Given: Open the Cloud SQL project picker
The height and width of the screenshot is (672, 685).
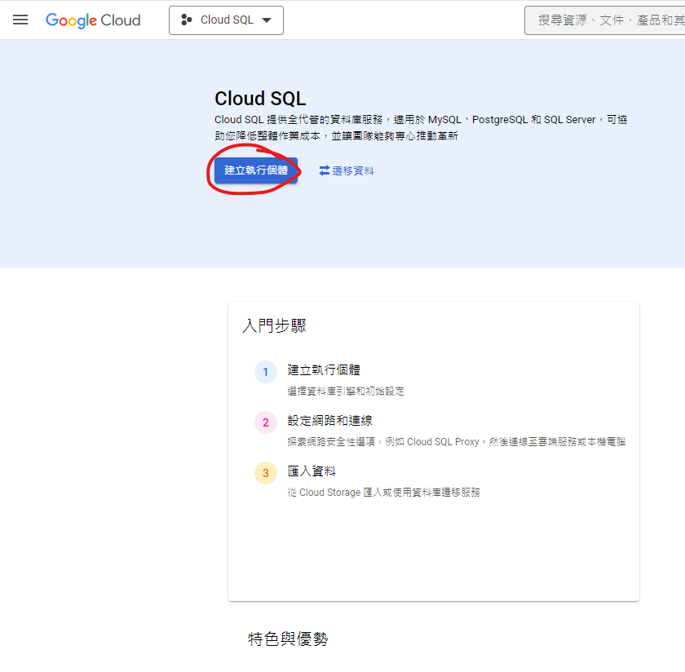Looking at the screenshot, I should point(226,20).
